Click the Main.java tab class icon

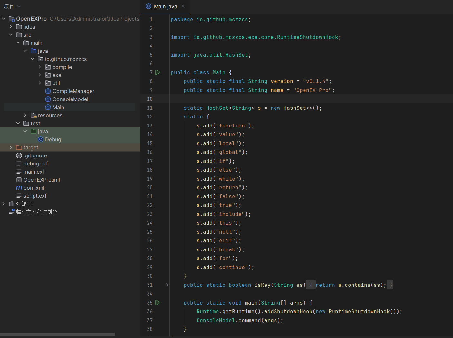click(x=149, y=6)
